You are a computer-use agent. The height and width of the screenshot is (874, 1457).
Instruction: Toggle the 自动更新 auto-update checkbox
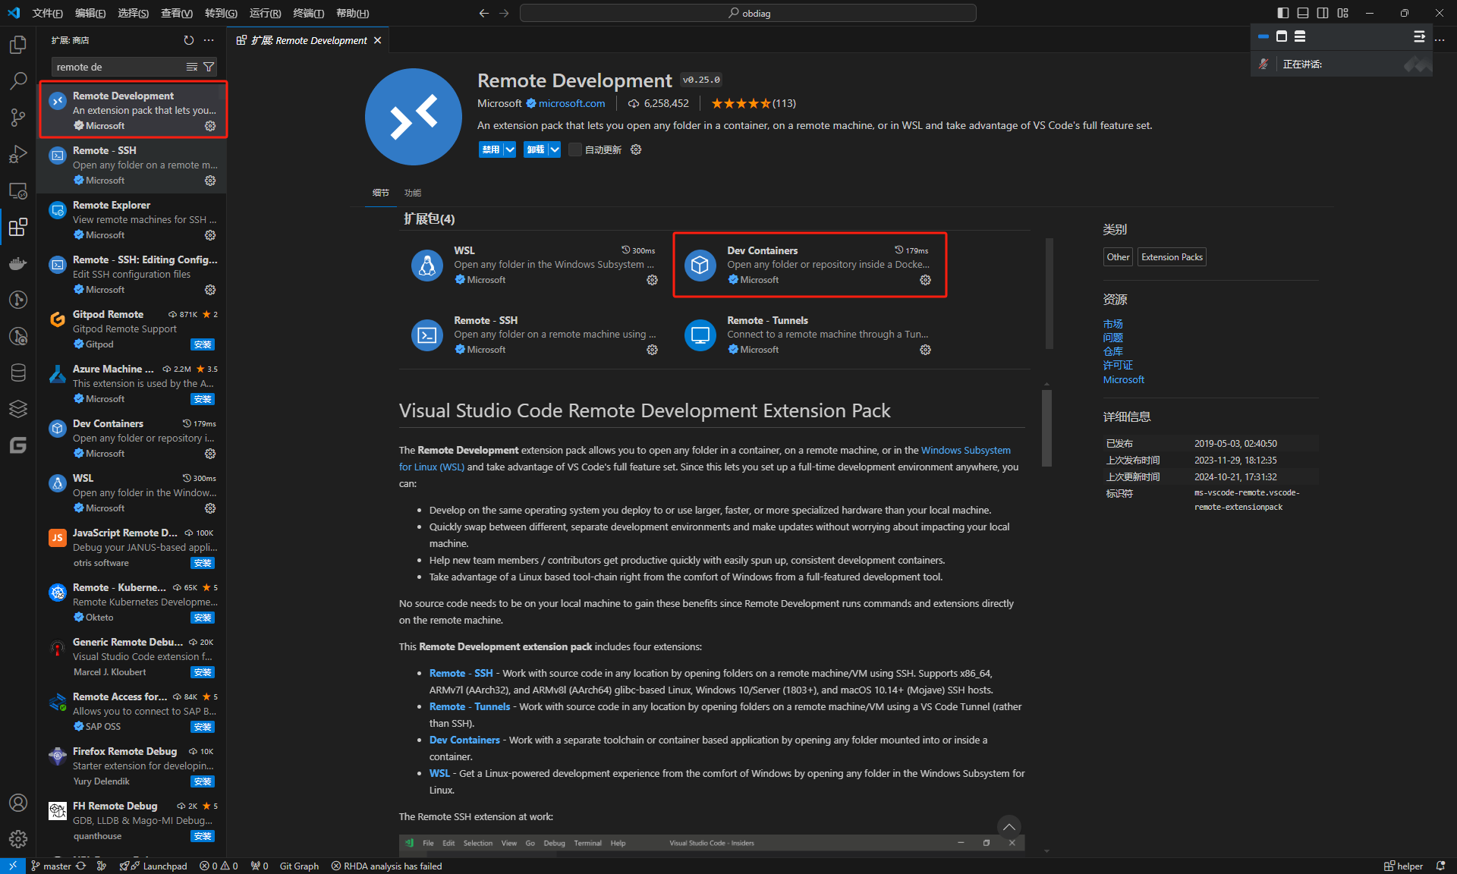pos(575,149)
